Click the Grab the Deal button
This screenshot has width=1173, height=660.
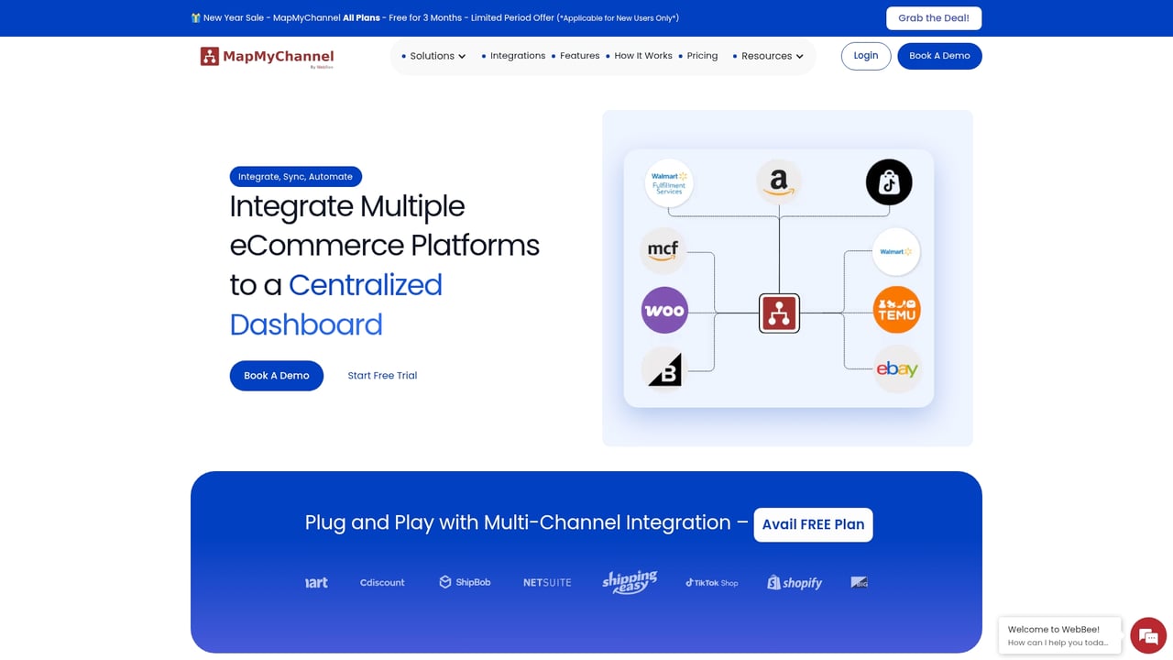[934, 17]
